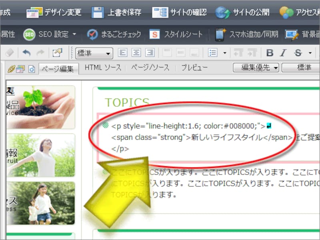Toggle strikethrough formatting
Screen dimensions: 320x240
coord(297,53)
